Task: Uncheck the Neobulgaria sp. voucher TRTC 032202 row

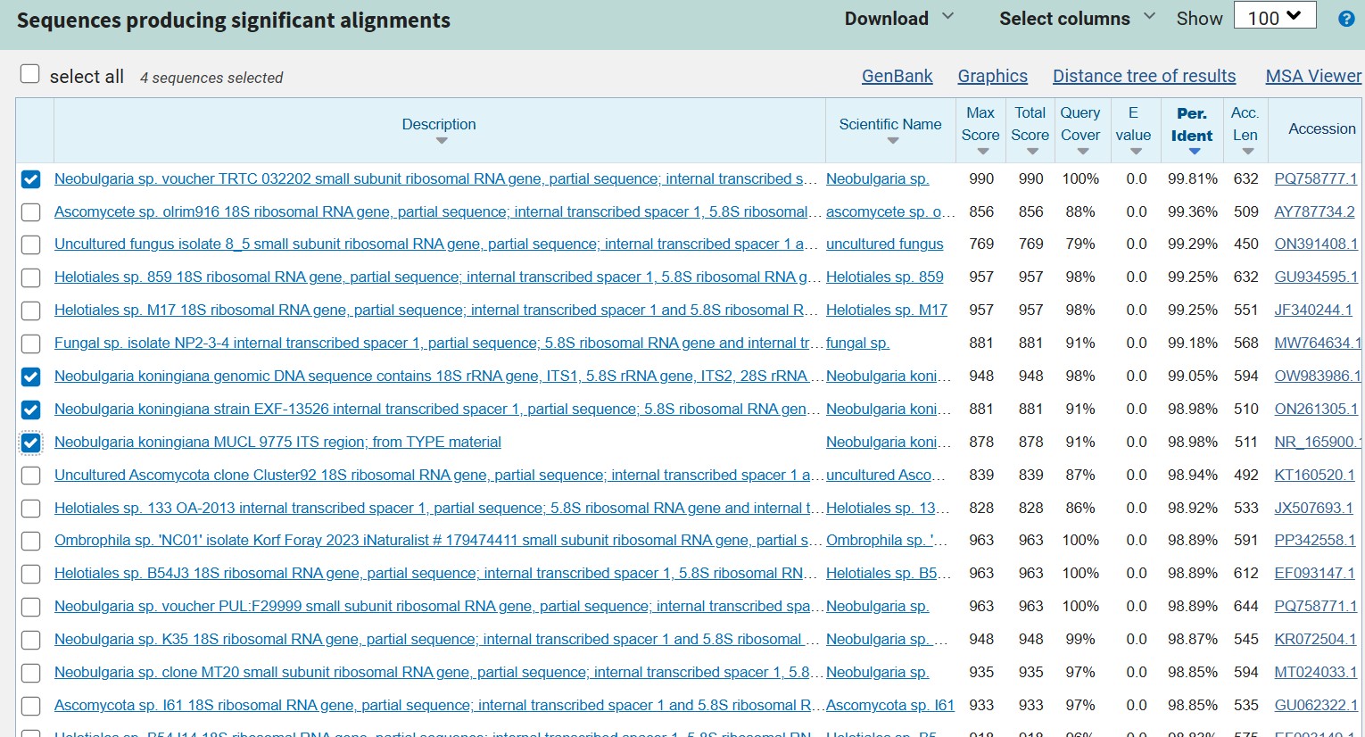Action: [30, 179]
